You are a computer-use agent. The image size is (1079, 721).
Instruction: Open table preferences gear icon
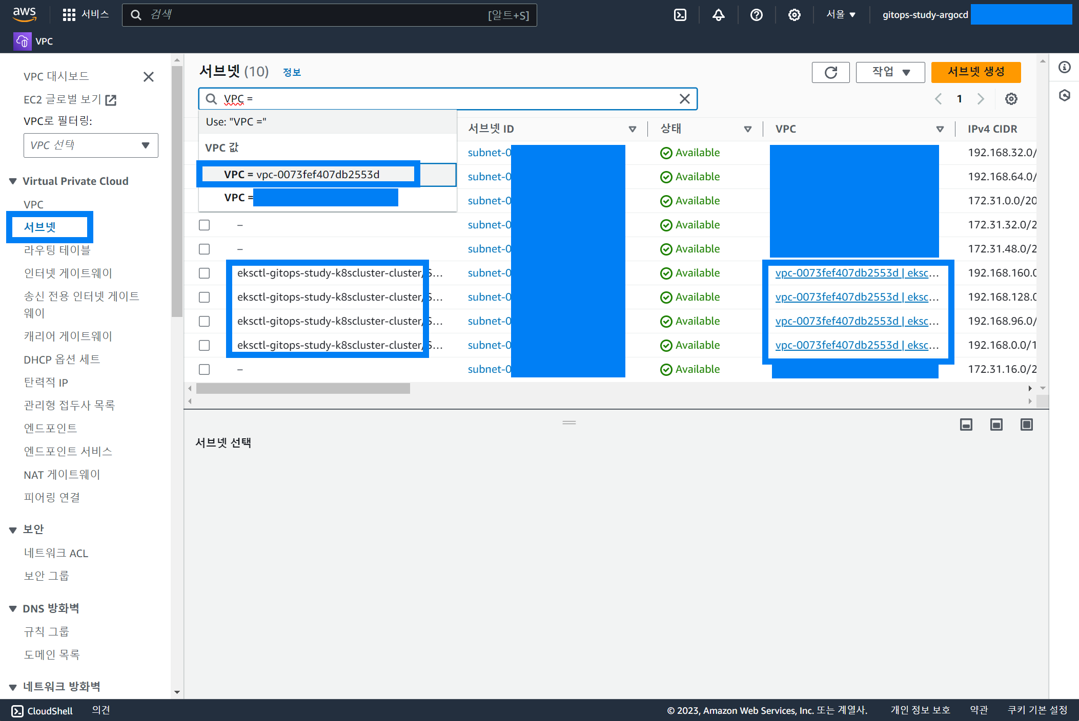(1011, 99)
